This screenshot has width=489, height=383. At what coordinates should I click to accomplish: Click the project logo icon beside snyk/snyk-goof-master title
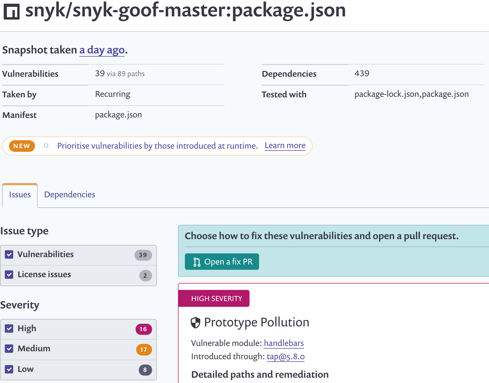point(11,12)
